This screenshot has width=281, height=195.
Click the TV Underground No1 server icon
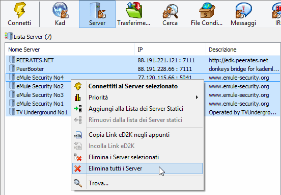coord(12,112)
